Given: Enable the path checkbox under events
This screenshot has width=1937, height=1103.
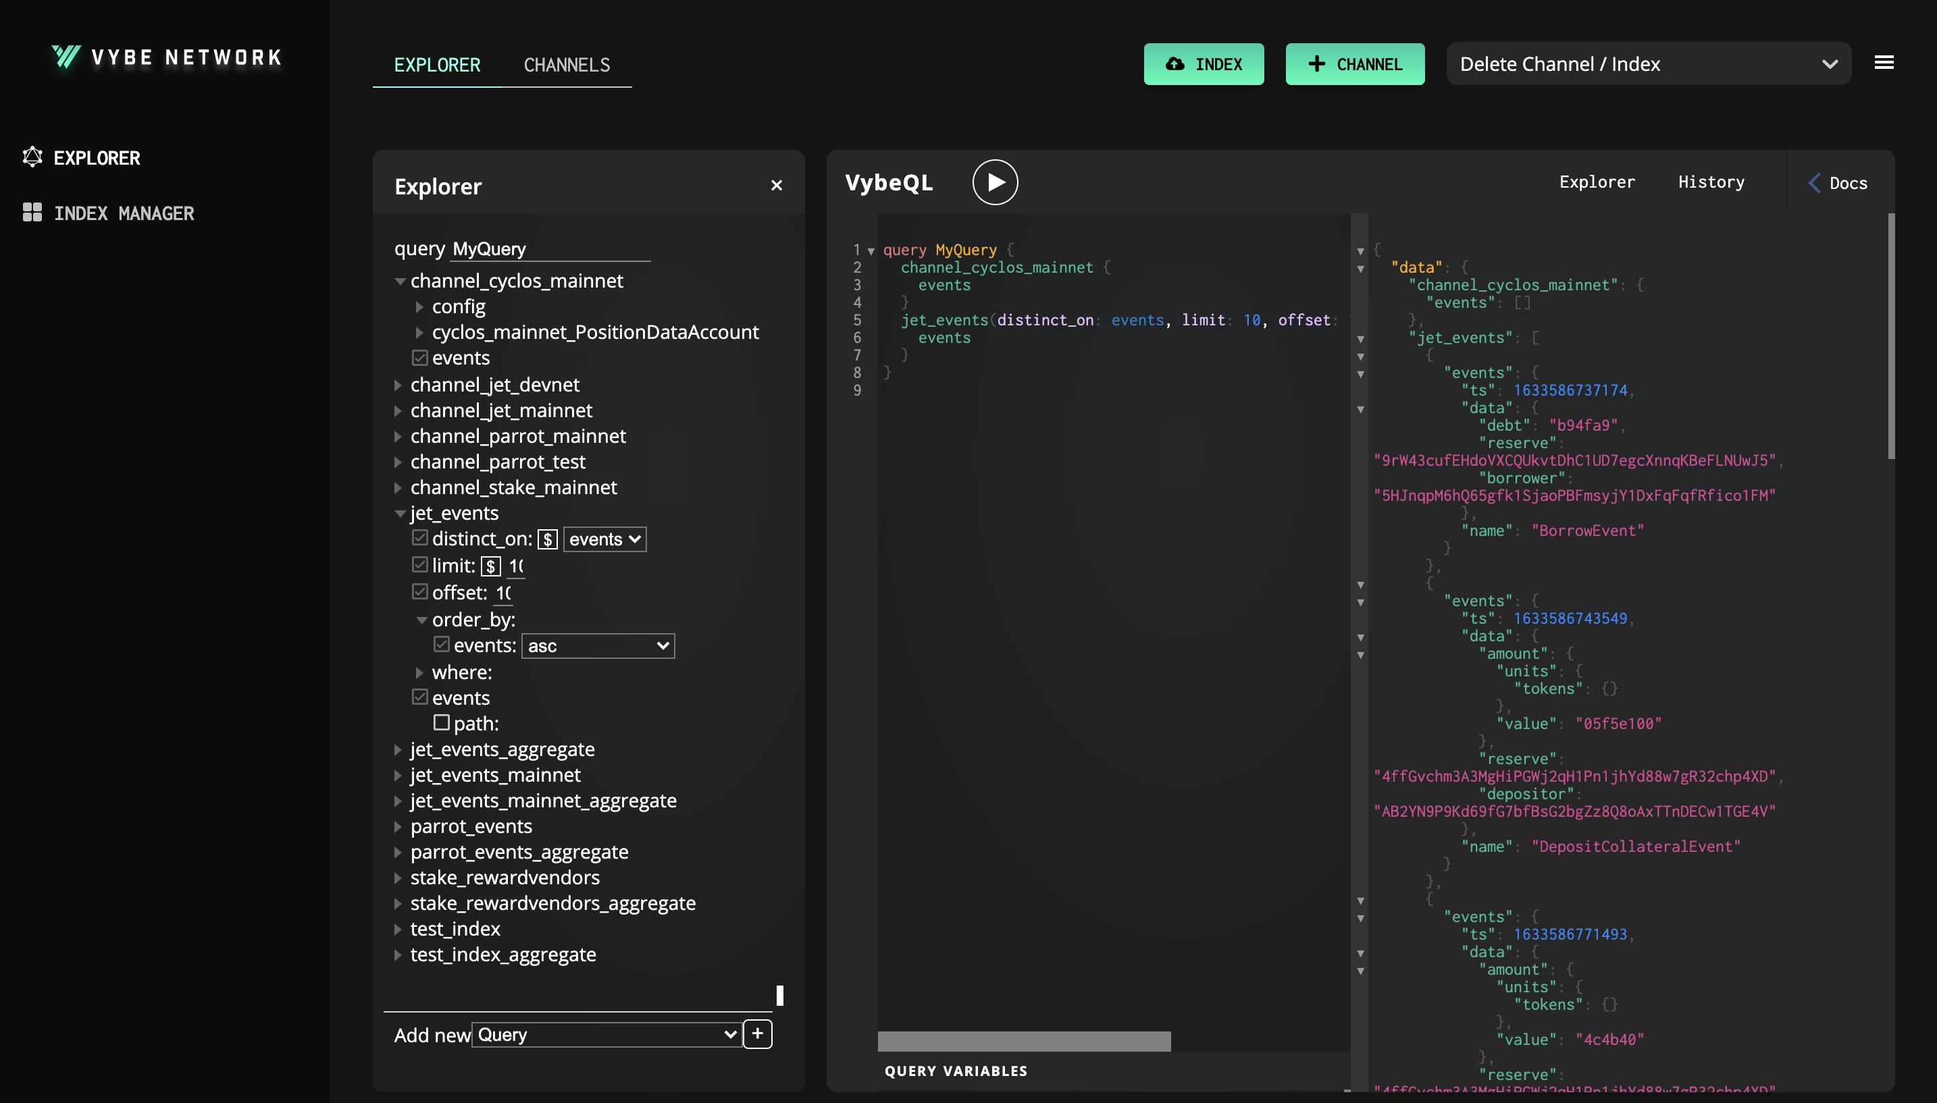Looking at the screenshot, I should pos(441,723).
